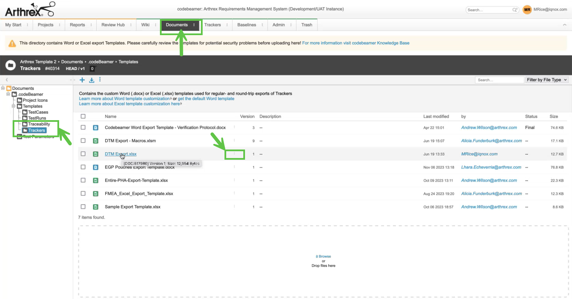Collapse the Templates folder in the tree
This screenshot has width=572, height=299.
14,106
